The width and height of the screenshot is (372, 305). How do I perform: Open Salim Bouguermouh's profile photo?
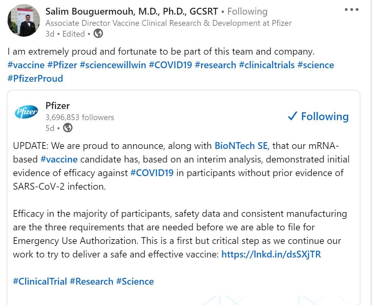click(24, 20)
